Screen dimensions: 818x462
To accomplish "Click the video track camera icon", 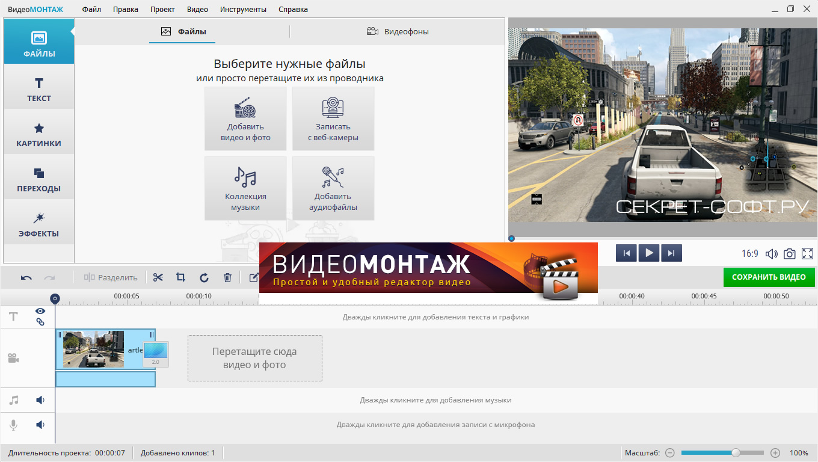I will tap(13, 359).
